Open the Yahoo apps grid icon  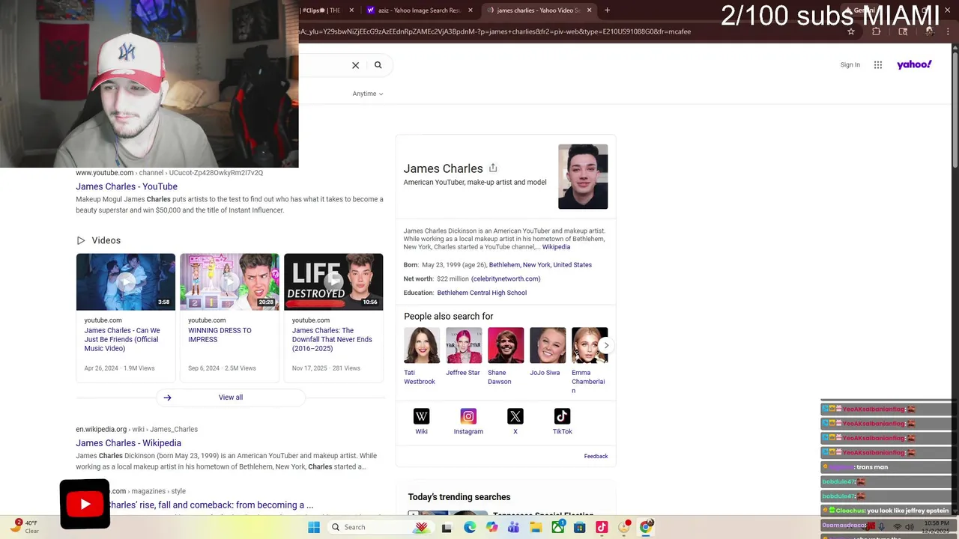(878, 65)
